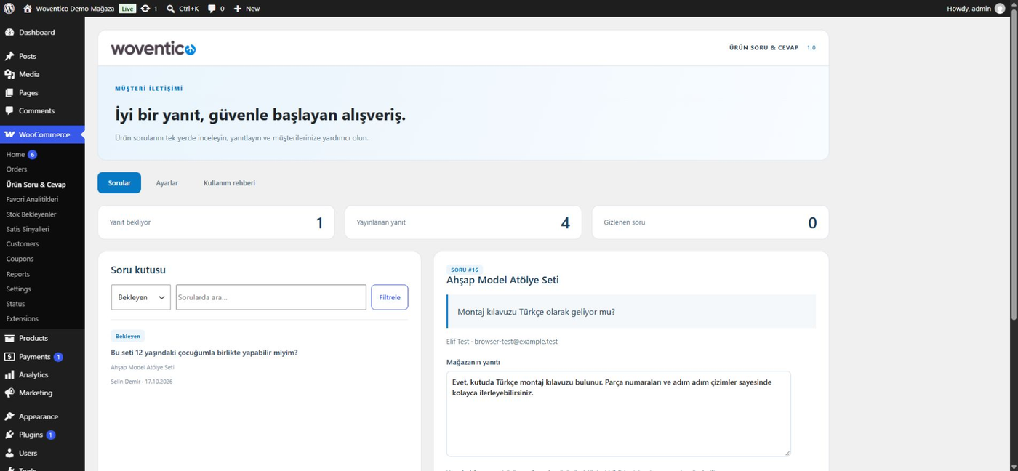
Task: Click the Yayınlanan yanıt stat card
Action: click(463, 222)
